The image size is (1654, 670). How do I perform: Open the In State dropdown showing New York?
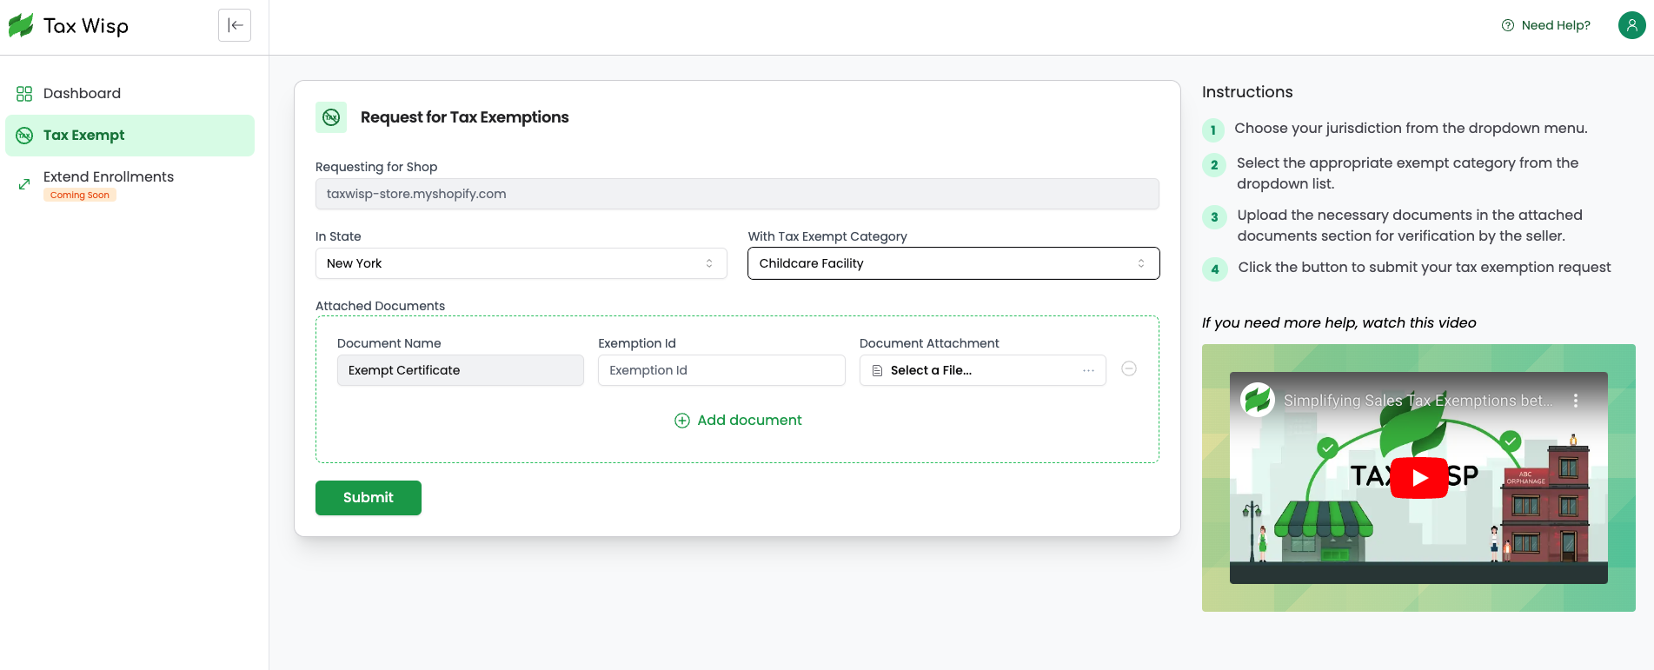521,263
